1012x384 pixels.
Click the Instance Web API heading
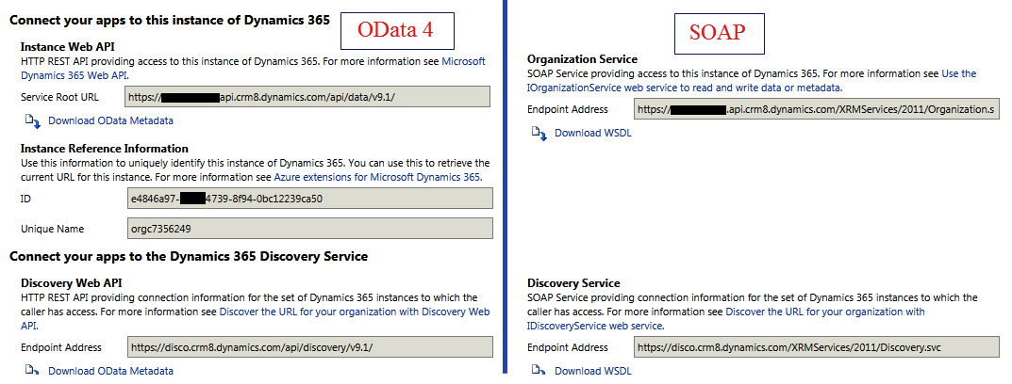[68, 46]
